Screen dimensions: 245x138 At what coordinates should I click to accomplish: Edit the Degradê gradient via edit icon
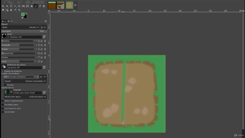pyautogui.click(x=44, y=92)
